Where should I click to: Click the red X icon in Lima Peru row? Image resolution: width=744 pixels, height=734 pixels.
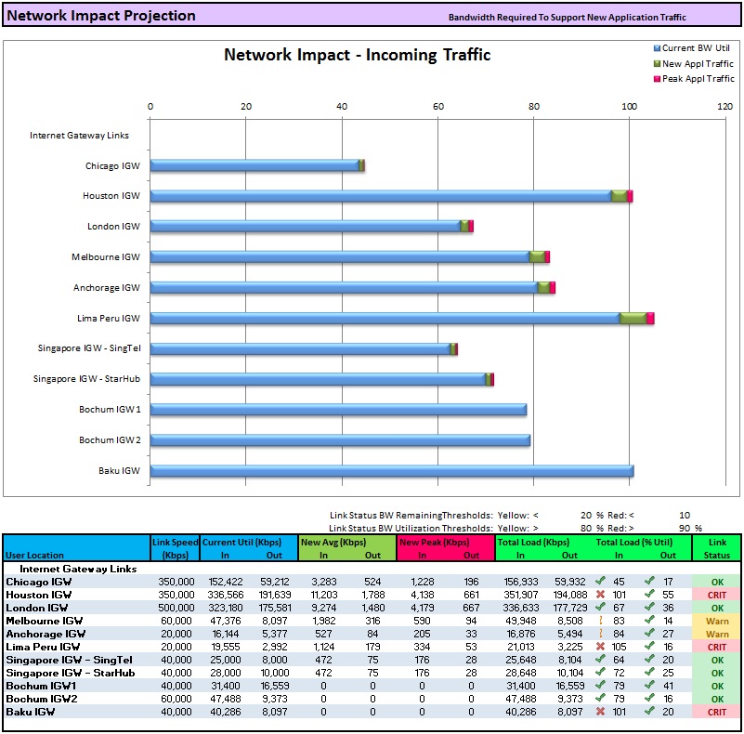pyautogui.click(x=600, y=647)
